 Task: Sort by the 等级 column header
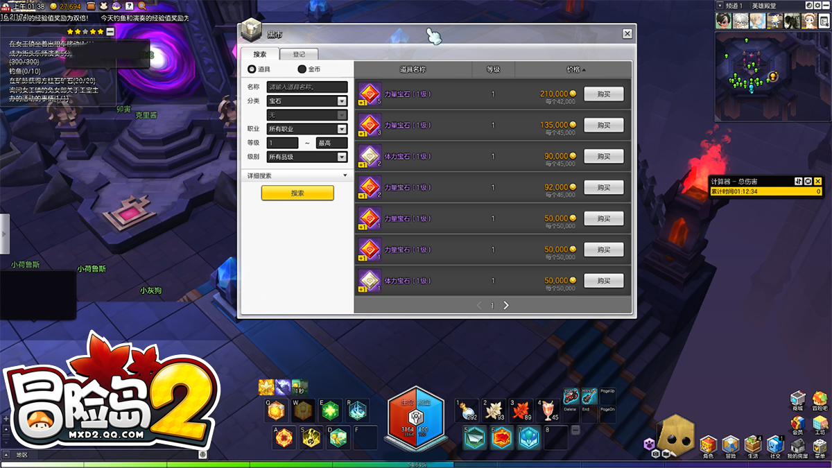tap(493, 69)
